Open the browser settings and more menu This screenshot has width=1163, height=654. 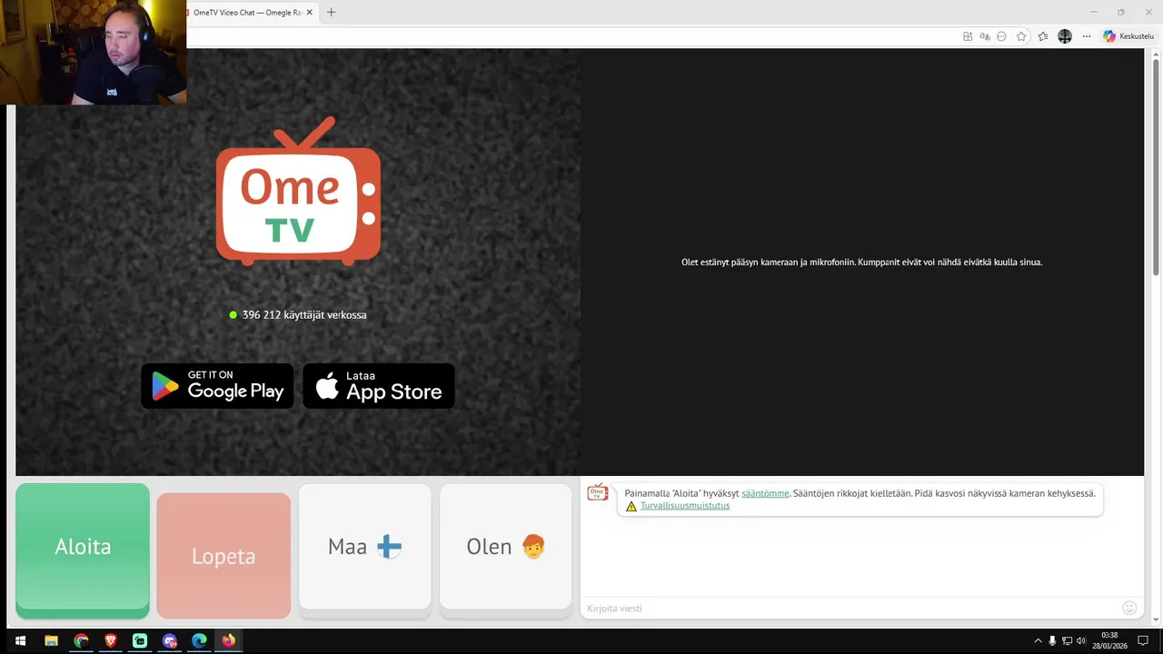point(1086,36)
